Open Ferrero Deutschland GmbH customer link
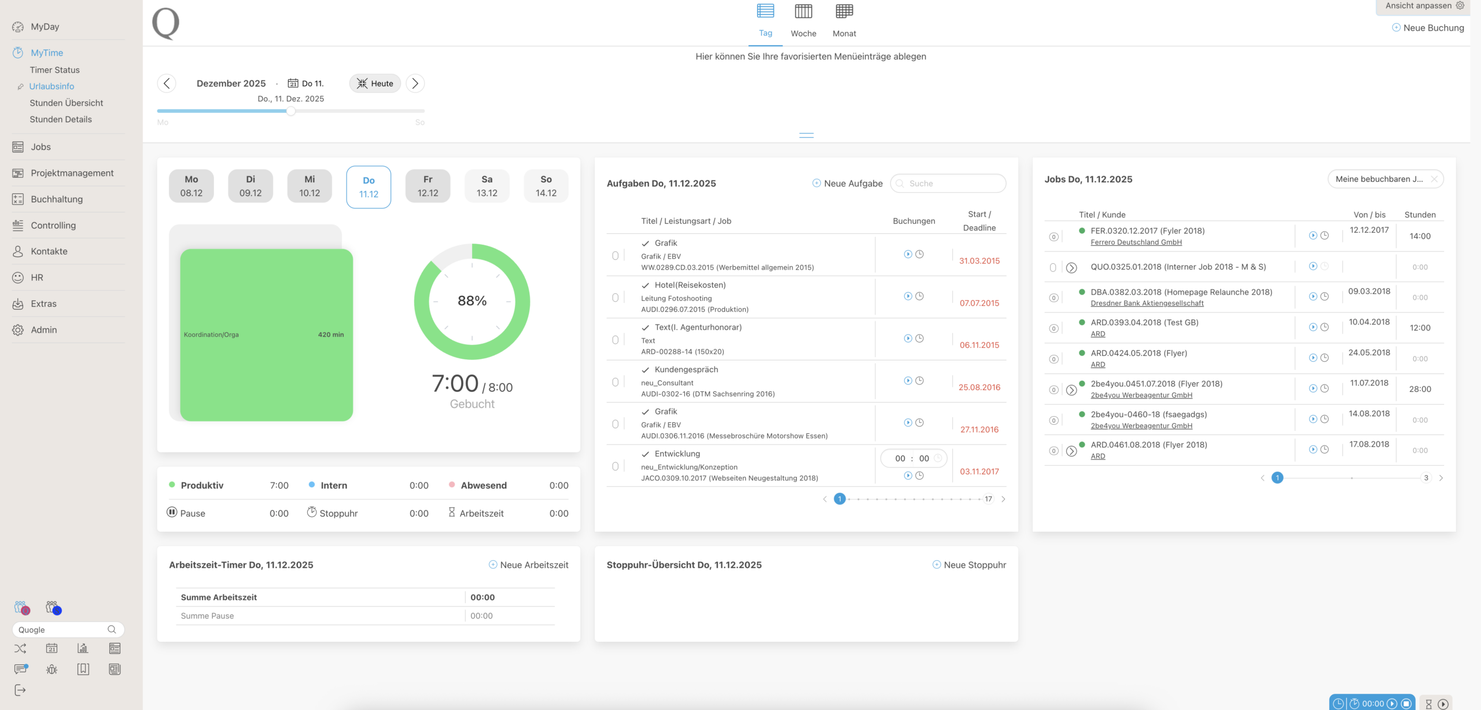The image size is (1481, 710). coord(1136,242)
